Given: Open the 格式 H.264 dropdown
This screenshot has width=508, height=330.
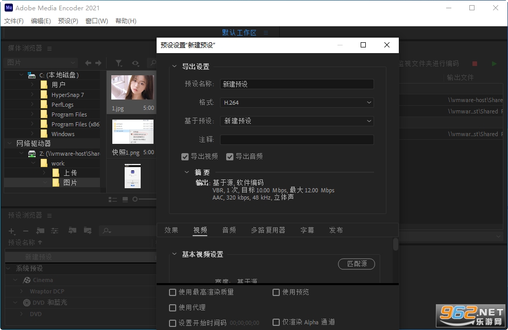Looking at the screenshot, I should click(x=297, y=103).
